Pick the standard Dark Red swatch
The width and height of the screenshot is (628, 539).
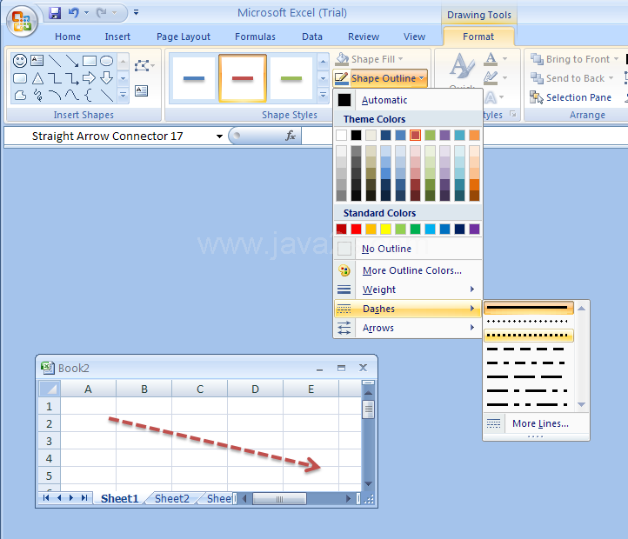coord(341,229)
